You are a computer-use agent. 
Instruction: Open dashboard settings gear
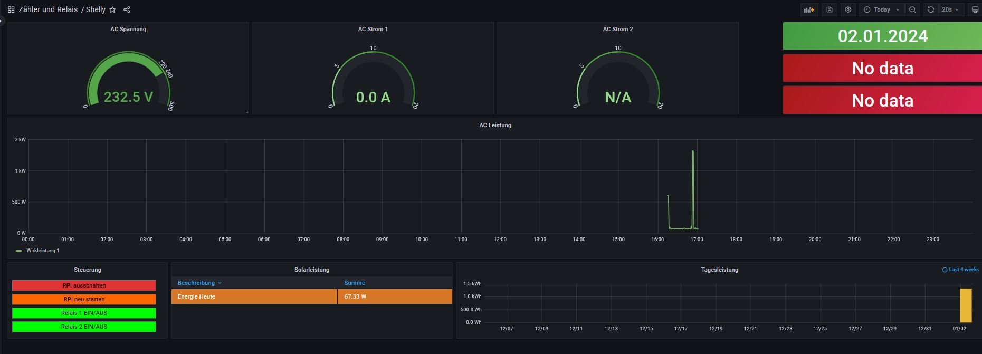[x=848, y=9]
